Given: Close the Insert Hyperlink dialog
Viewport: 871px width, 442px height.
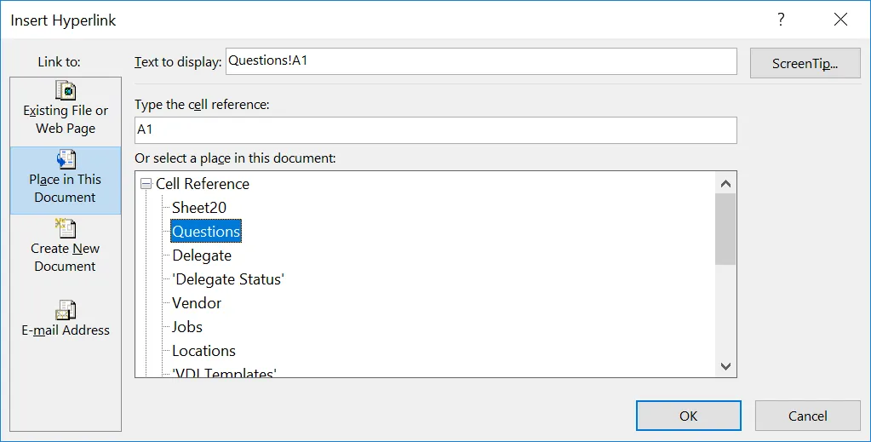Looking at the screenshot, I should 840,20.
